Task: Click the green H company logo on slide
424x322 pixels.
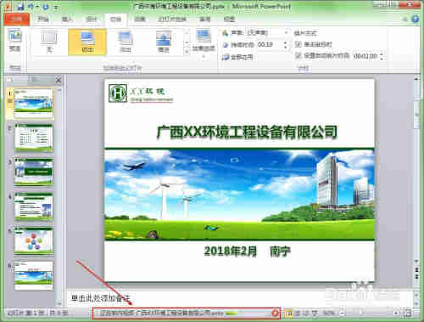Action: [x=118, y=93]
